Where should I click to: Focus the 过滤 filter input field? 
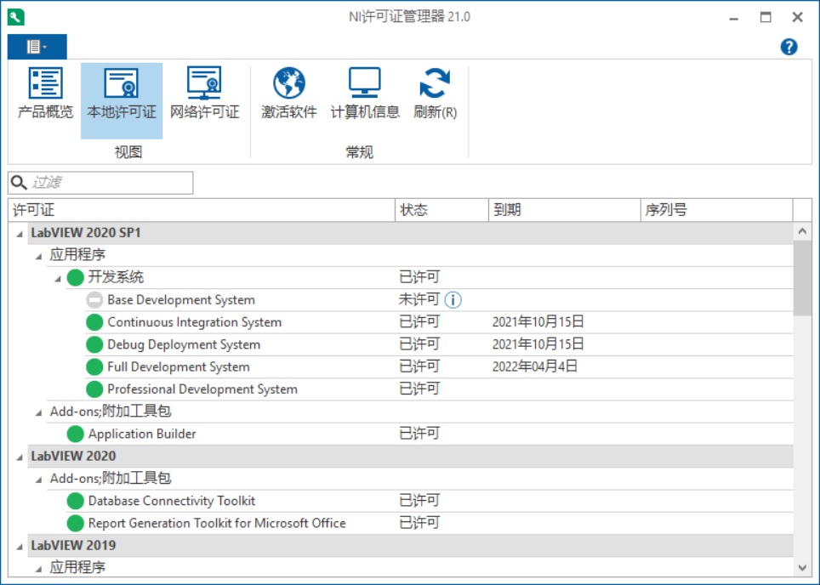point(100,183)
